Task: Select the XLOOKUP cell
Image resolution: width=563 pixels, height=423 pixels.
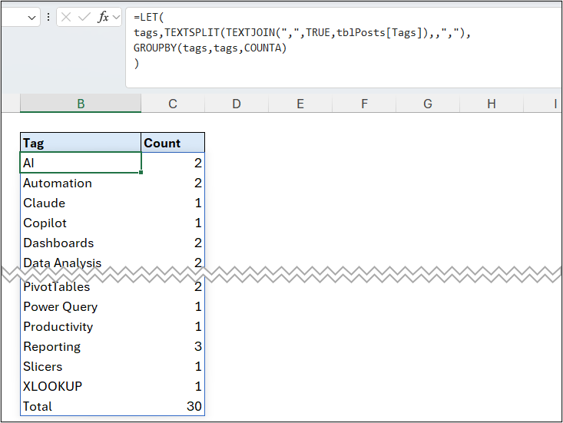Action: [81, 386]
